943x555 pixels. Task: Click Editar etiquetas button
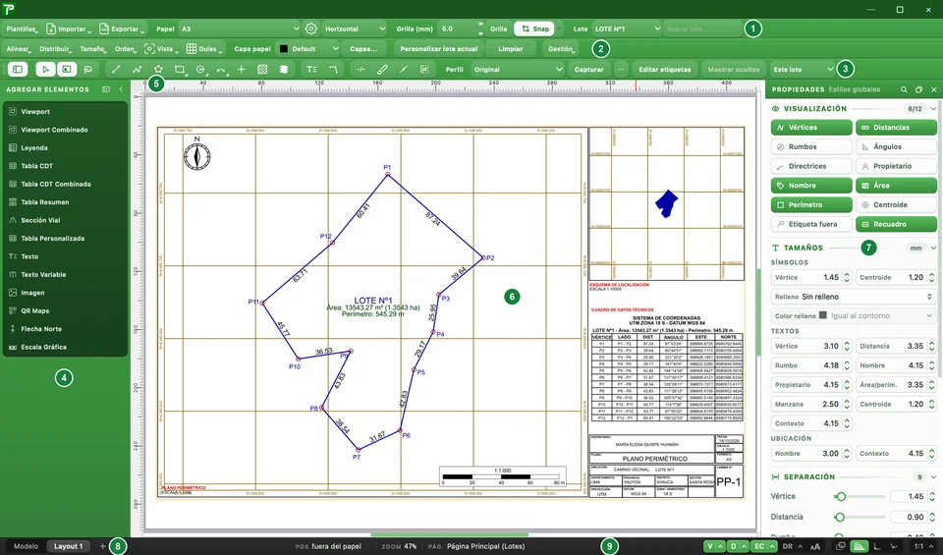pos(665,70)
